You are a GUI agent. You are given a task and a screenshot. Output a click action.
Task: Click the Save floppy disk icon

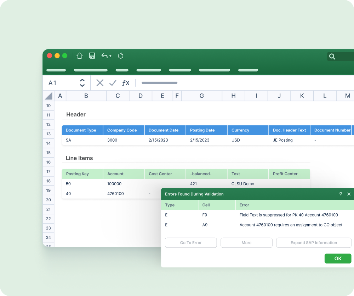[x=92, y=56]
